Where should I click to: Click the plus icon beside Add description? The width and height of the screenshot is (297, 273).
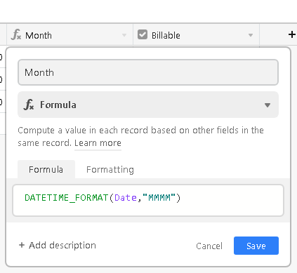coord(22,245)
